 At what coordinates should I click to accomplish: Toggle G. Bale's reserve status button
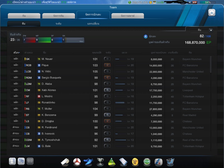point(16,146)
